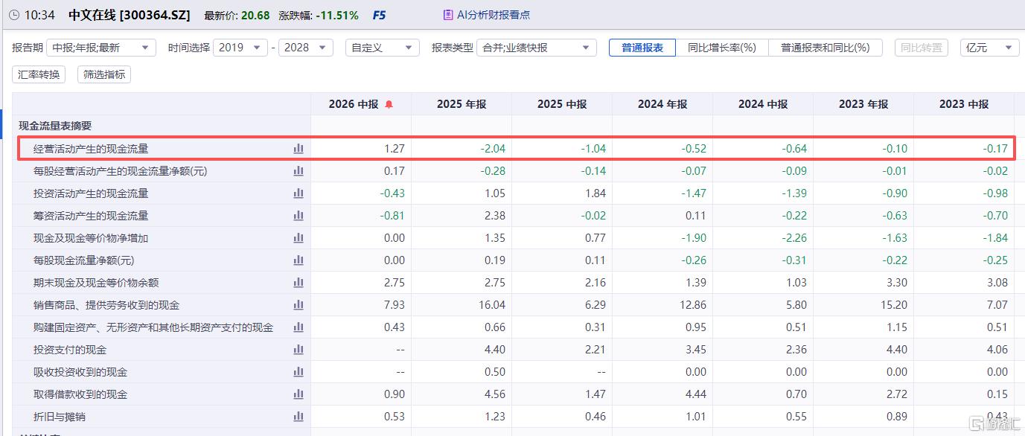Click the 筛选指标 button
Image resolution: width=1025 pixels, height=436 pixels.
pyautogui.click(x=104, y=74)
